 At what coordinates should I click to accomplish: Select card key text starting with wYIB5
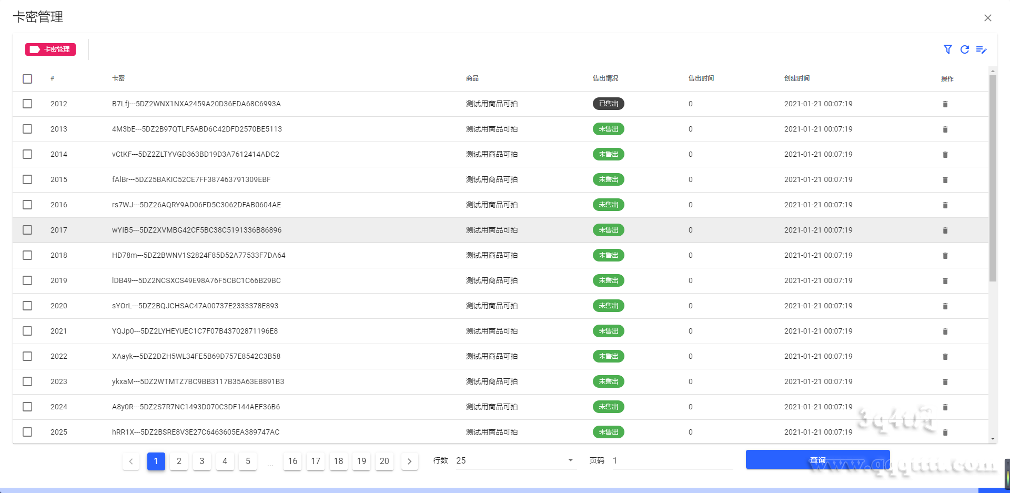(197, 230)
